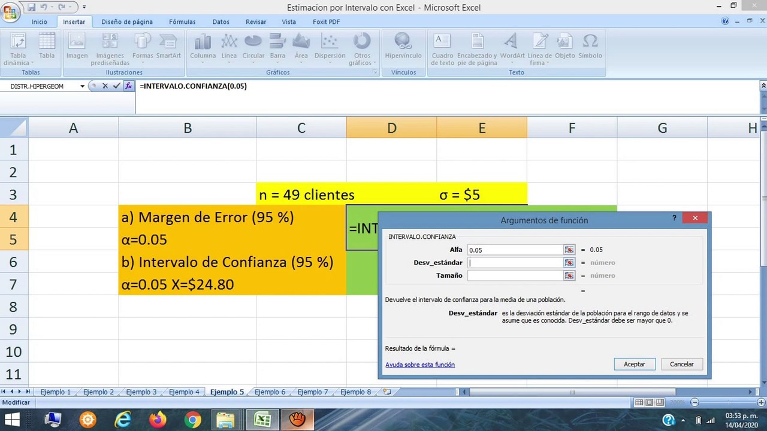The image size is (767, 431).
Task: Switch to the Datos tab
Action: (221, 22)
